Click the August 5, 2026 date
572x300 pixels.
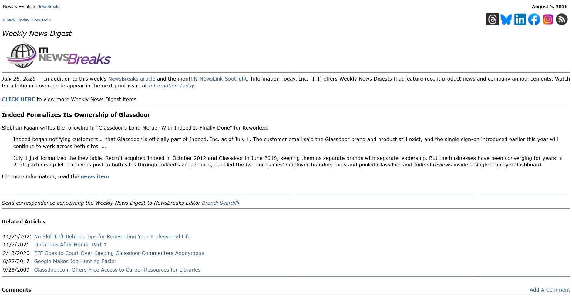coord(550,7)
